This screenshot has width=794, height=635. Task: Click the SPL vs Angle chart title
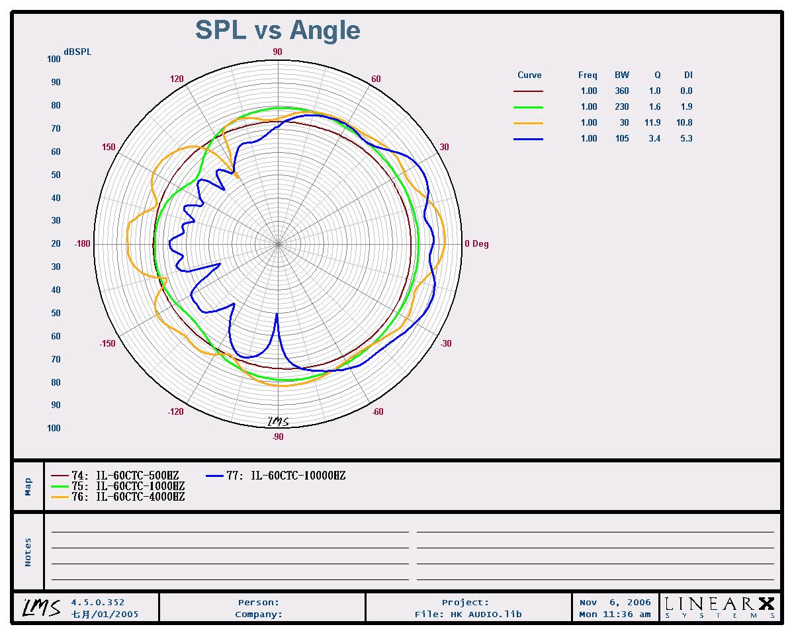(x=277, y=30)
